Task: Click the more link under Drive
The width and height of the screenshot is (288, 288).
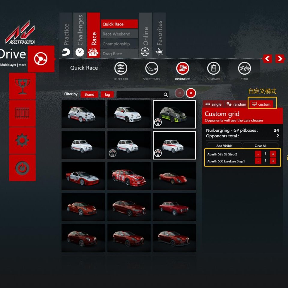Action: 22,65
